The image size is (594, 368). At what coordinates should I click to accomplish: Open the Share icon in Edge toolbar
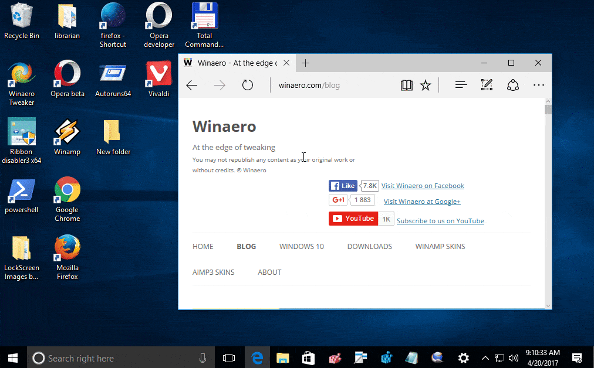[x=513, y=85]
